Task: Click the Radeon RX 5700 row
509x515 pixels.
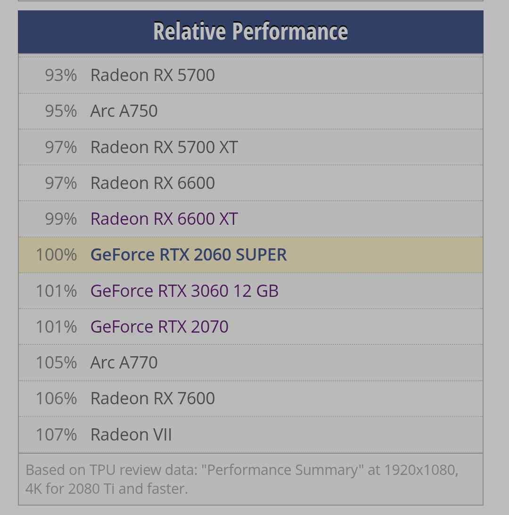Action: (251, 75)
